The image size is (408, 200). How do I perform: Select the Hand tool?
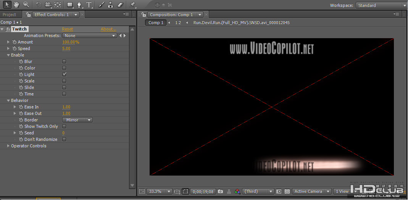click(x=16, y=5)
